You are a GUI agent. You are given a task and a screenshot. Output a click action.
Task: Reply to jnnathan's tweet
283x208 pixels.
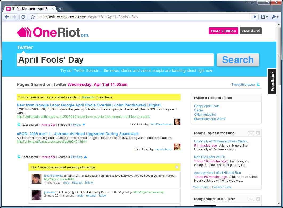click(80, 196)
